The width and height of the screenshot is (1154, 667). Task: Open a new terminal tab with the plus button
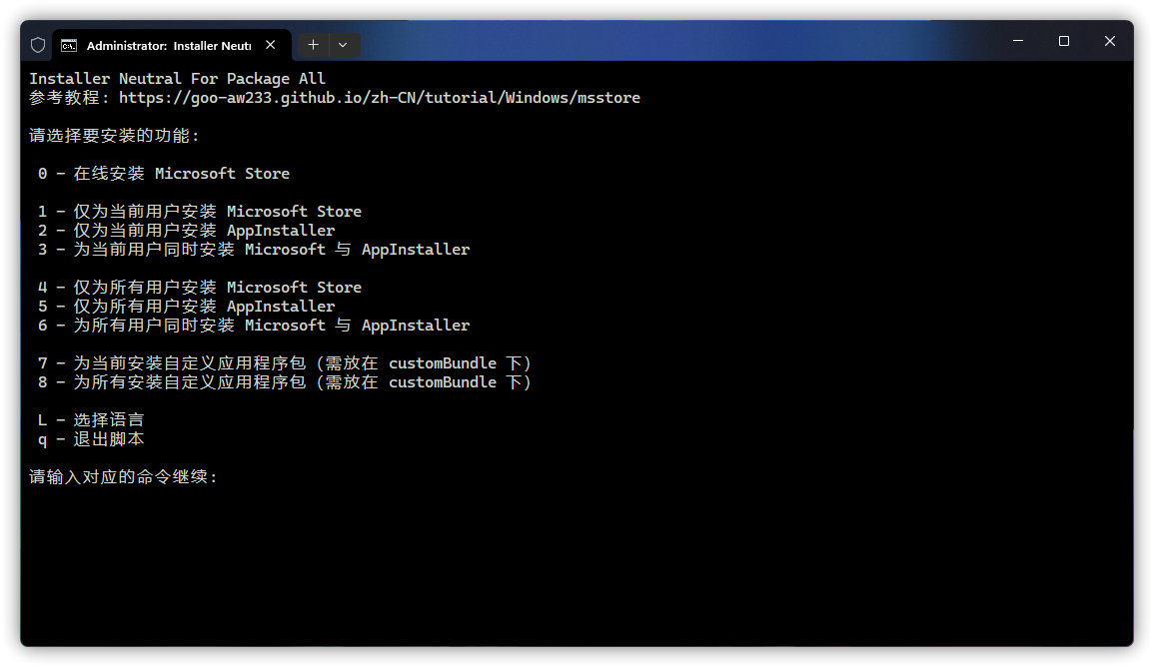(x=313, y=45)
